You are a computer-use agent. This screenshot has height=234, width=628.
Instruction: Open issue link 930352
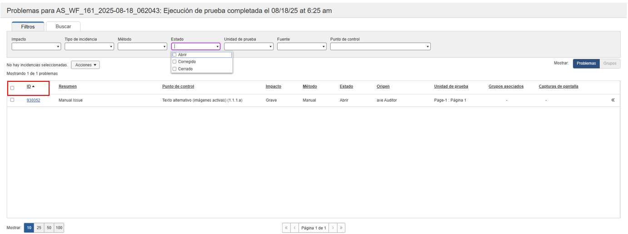click(33, 100)
